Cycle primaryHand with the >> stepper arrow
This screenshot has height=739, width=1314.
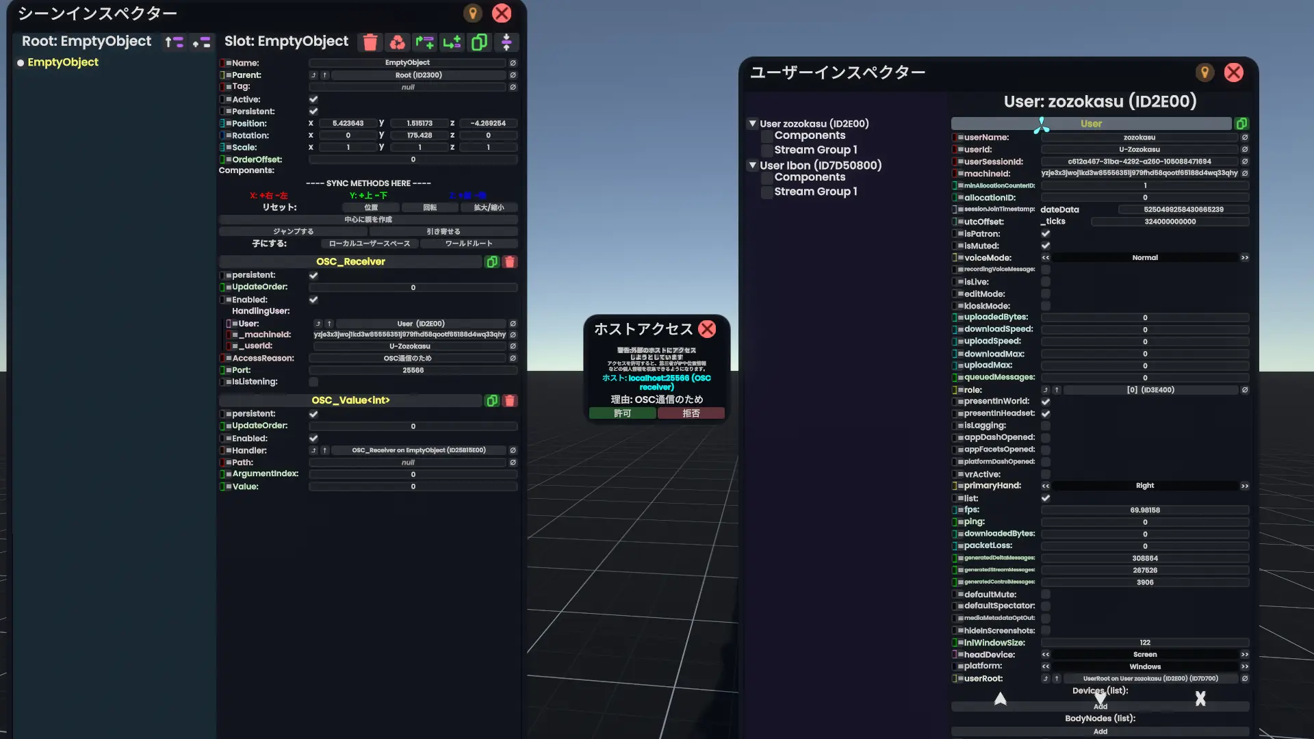click(1244, 486)
